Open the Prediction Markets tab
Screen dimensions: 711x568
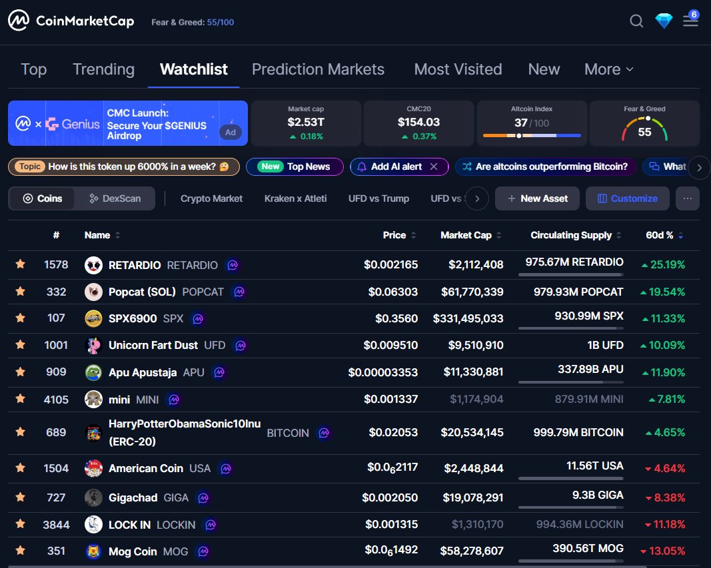pos(318,69)
